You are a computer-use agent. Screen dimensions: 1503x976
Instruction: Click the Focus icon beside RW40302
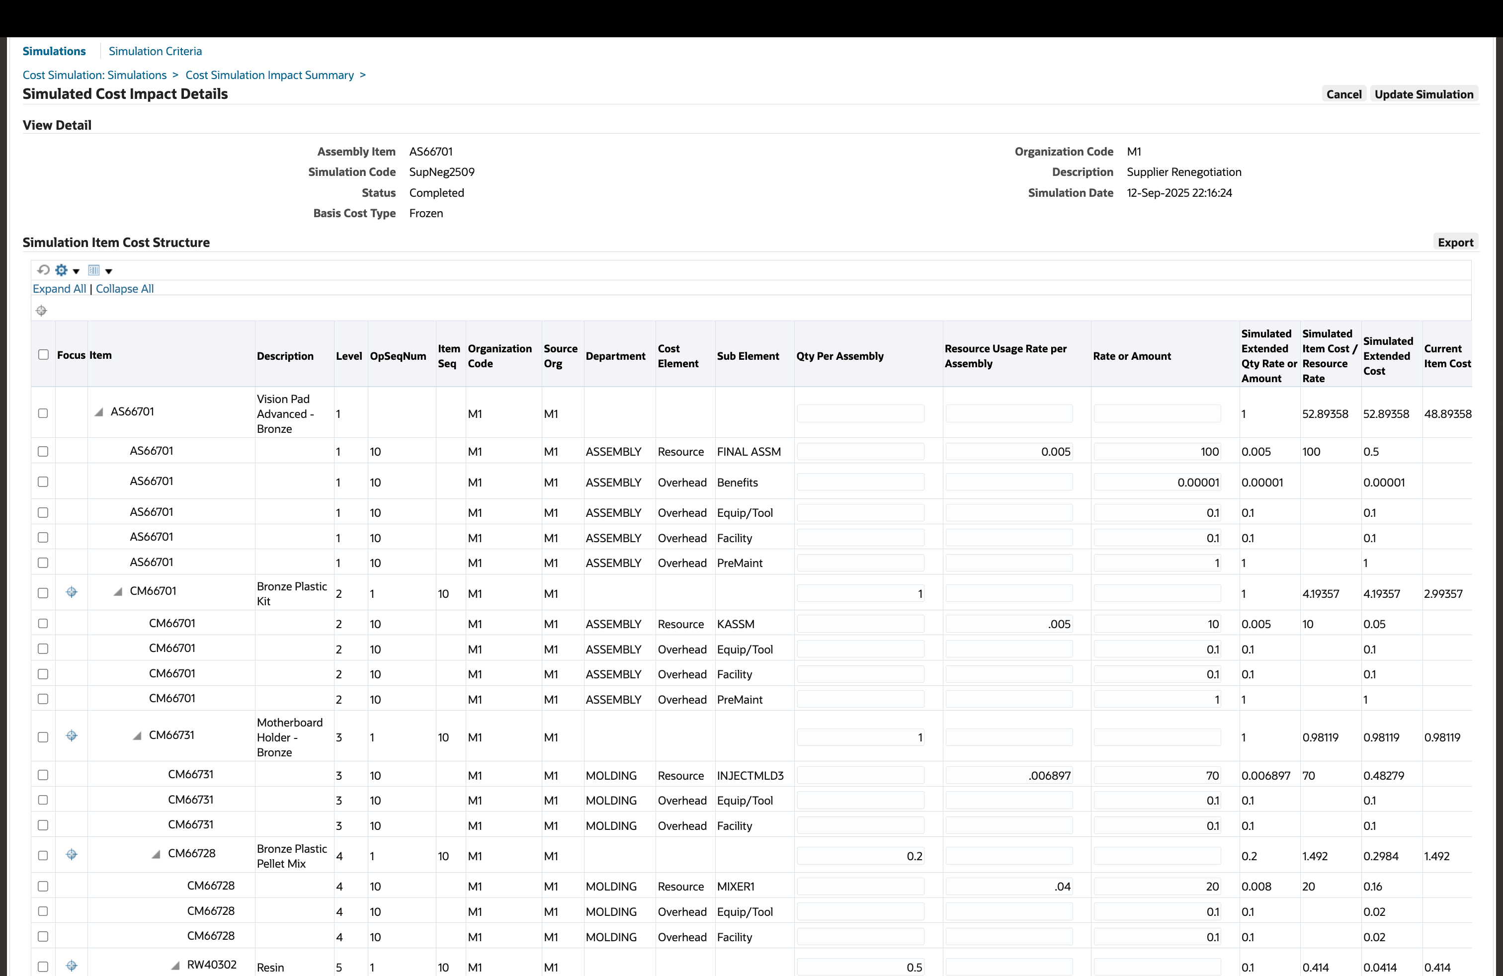point(72,966)
